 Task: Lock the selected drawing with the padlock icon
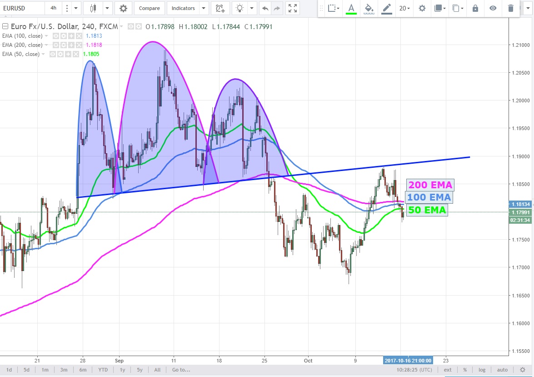tap(475, 8)
